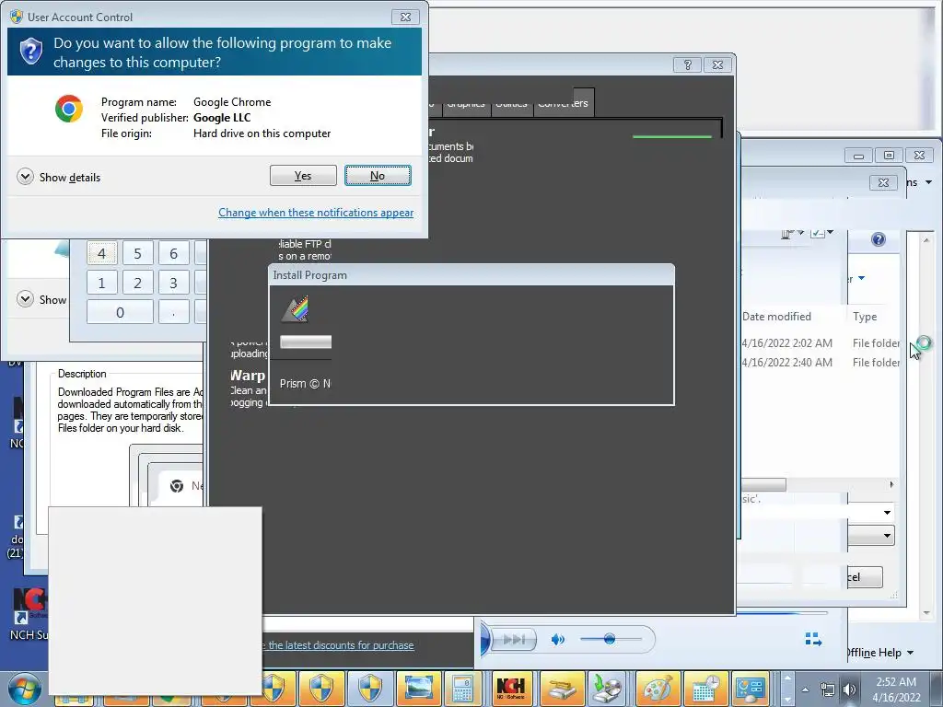Select the row dated 4/16/2022 2:40 AM
Screen dimensions: 943x707
(x=821, y=362)
